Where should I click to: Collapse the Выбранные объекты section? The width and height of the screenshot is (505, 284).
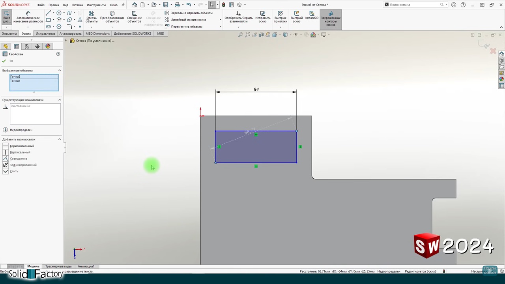(60, 71)
